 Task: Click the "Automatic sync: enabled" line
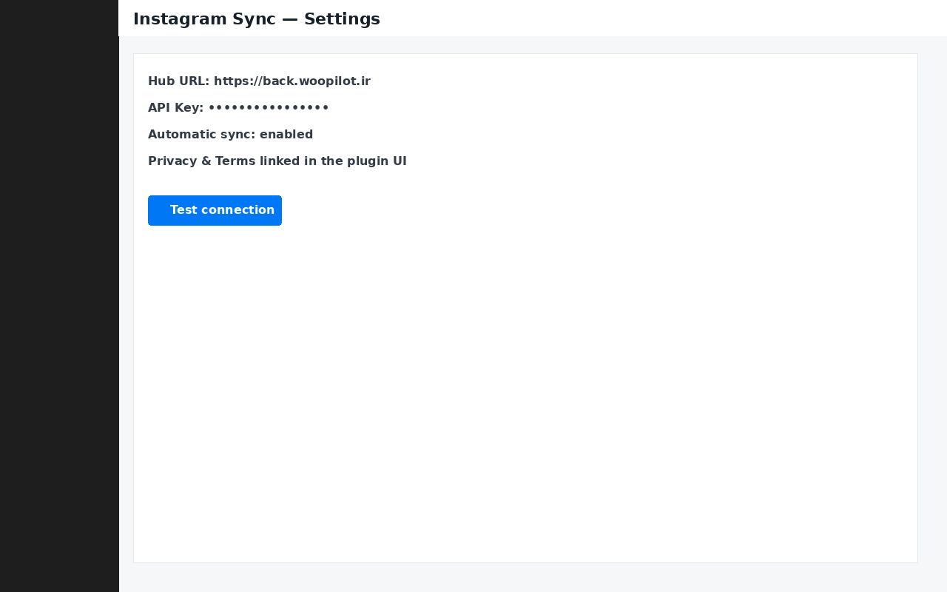pos(230,135)
